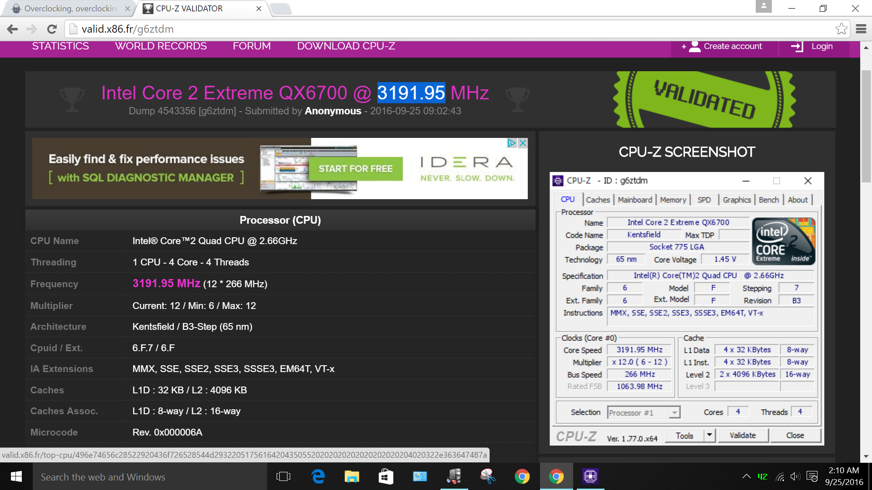Close the CPU-Z VALIDATOR tab
The height and width of the screenshot is (490, 872).
tap(259, 9)
